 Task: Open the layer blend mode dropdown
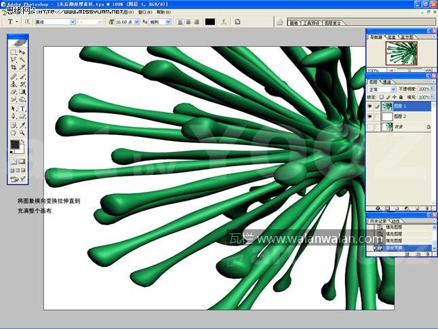coord(382,89)
